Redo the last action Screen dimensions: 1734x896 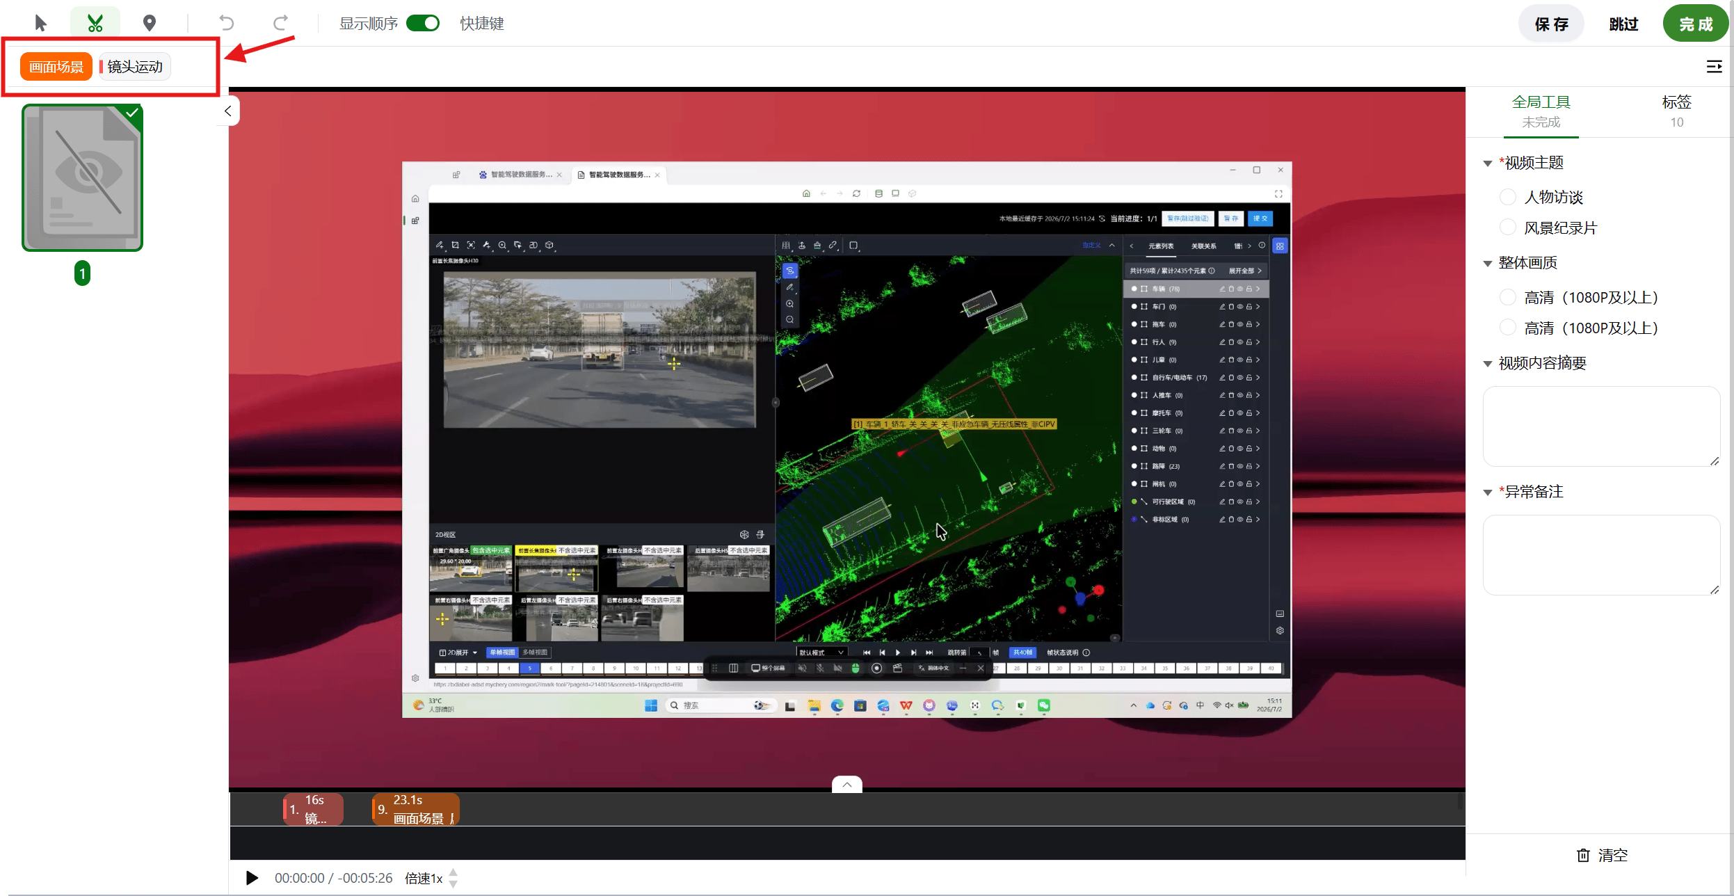(x=280, y=23)
